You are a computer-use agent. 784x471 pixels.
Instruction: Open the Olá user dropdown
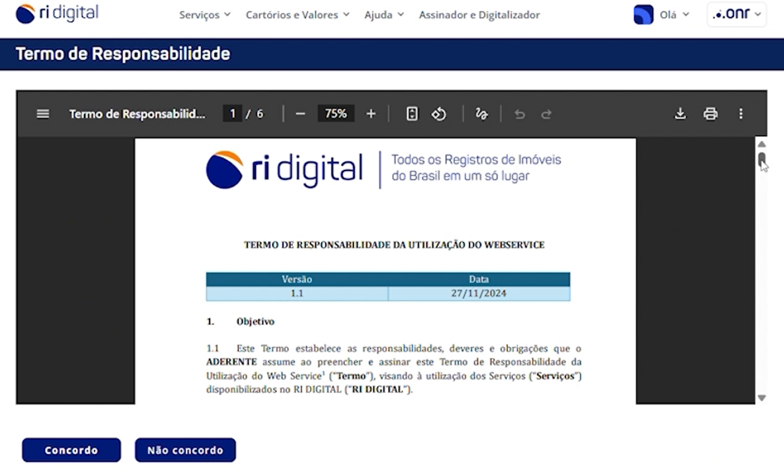click(x=674, y=15)
